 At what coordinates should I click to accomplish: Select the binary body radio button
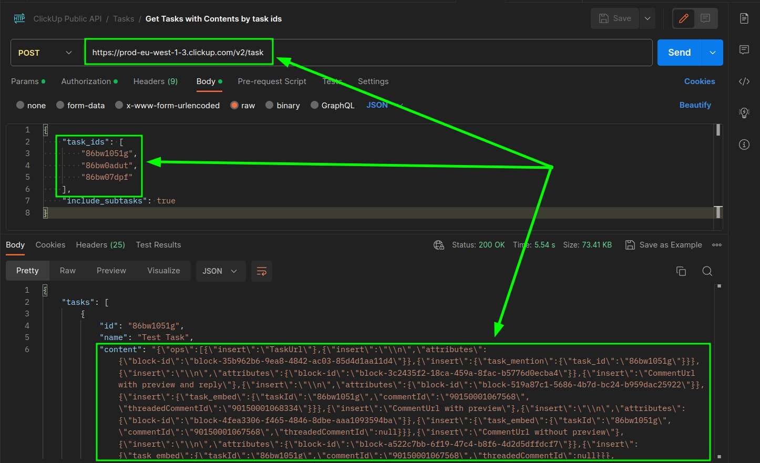tap(270, 105)
